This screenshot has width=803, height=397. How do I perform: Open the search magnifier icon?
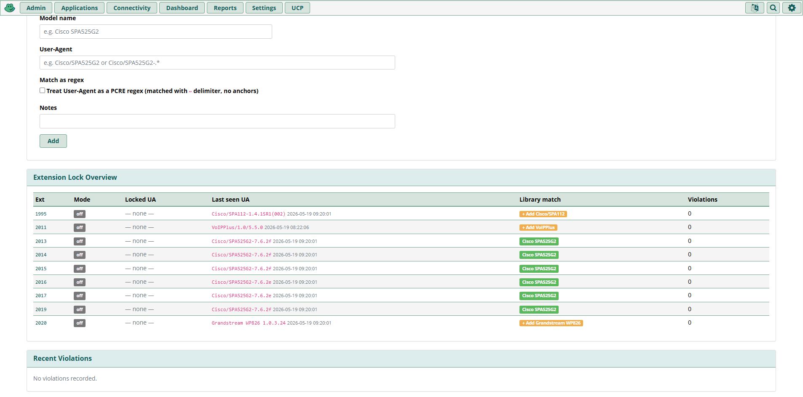click(773, 8)
